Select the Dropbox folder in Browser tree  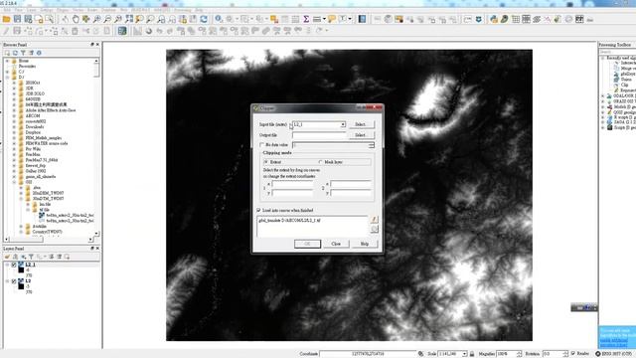pos(33,132)
